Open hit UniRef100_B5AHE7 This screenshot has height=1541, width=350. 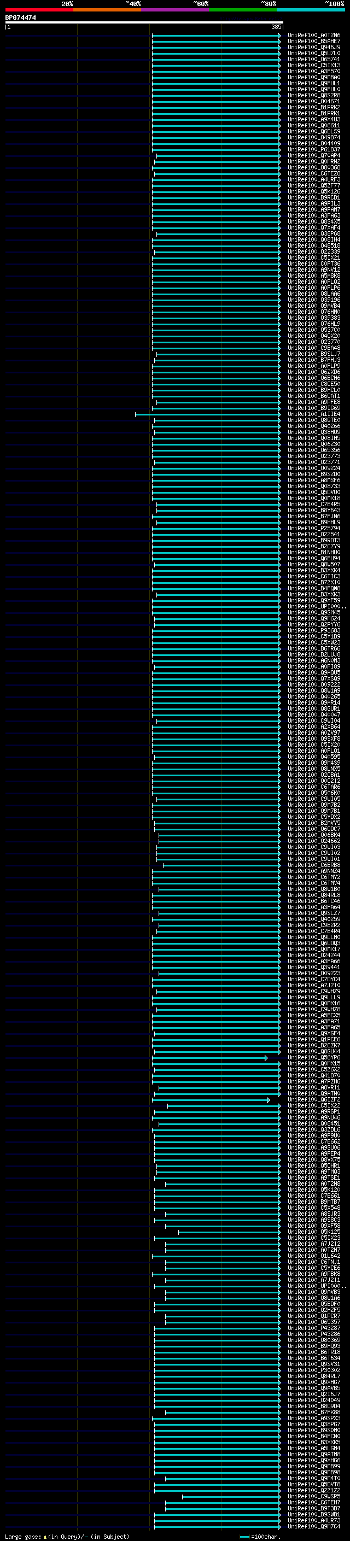[314, 42]
